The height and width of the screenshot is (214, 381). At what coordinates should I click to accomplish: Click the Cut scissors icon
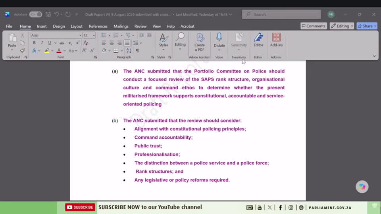pos(22,35)
